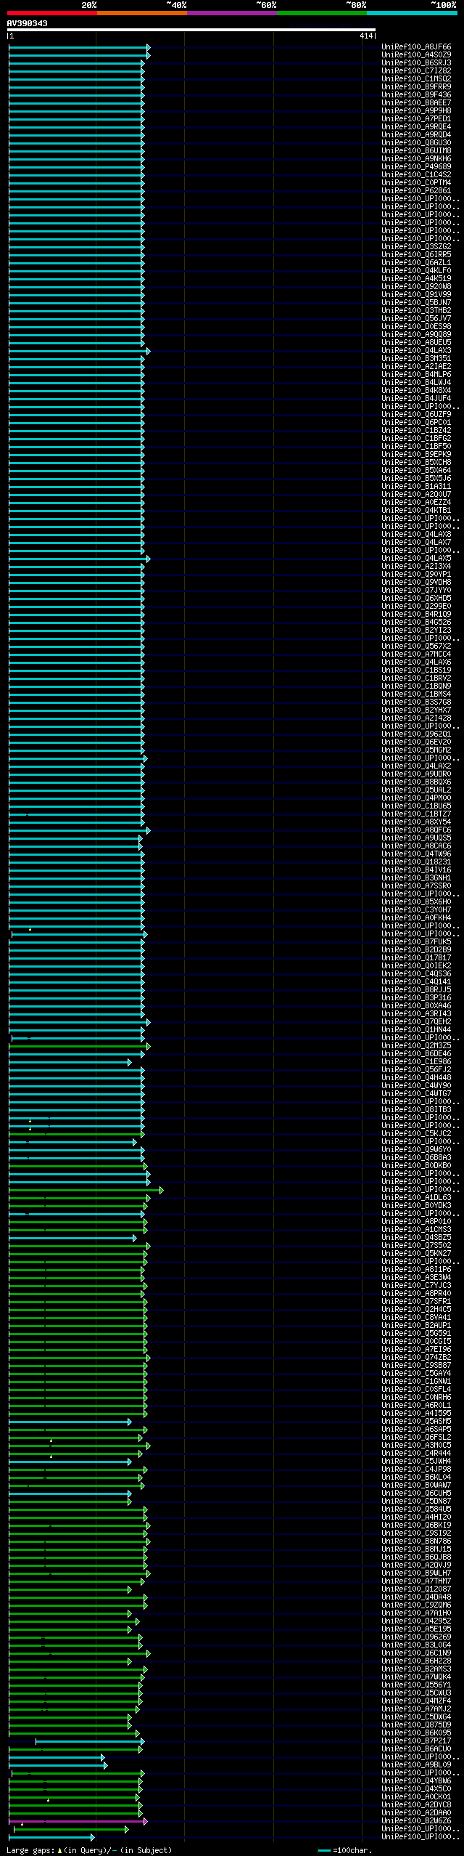Image resolution: width=464 pixels, height=1856 pixels.
Task: Select the UniRef100_Q9W6Y0 label
Action: click(x=416, y=1149)
